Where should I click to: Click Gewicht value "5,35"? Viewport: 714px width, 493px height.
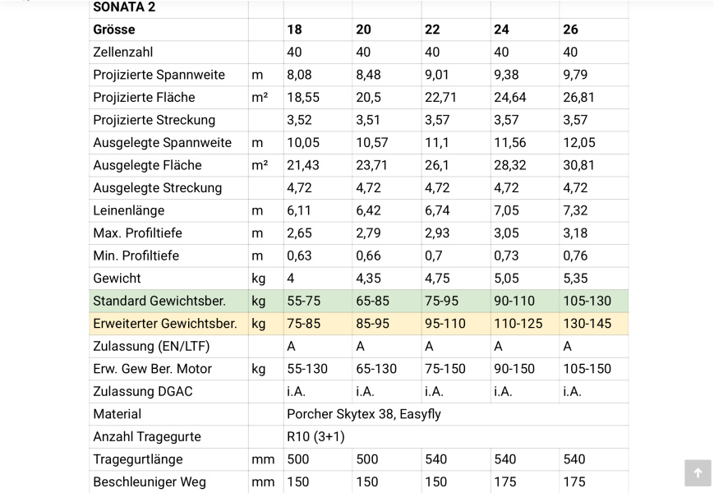(x=576, y=279)
